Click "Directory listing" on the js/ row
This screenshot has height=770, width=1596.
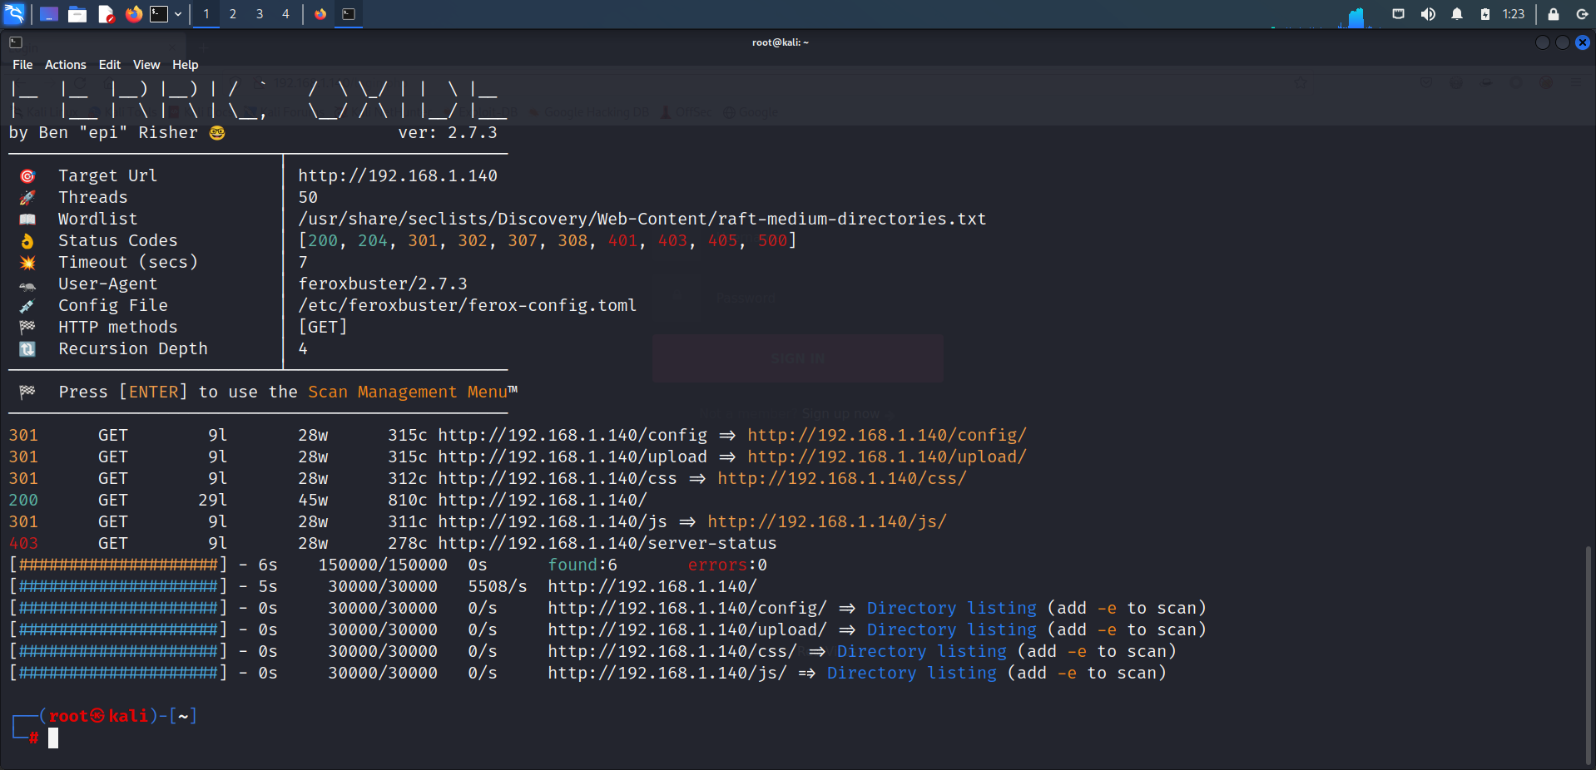(912, 673)
